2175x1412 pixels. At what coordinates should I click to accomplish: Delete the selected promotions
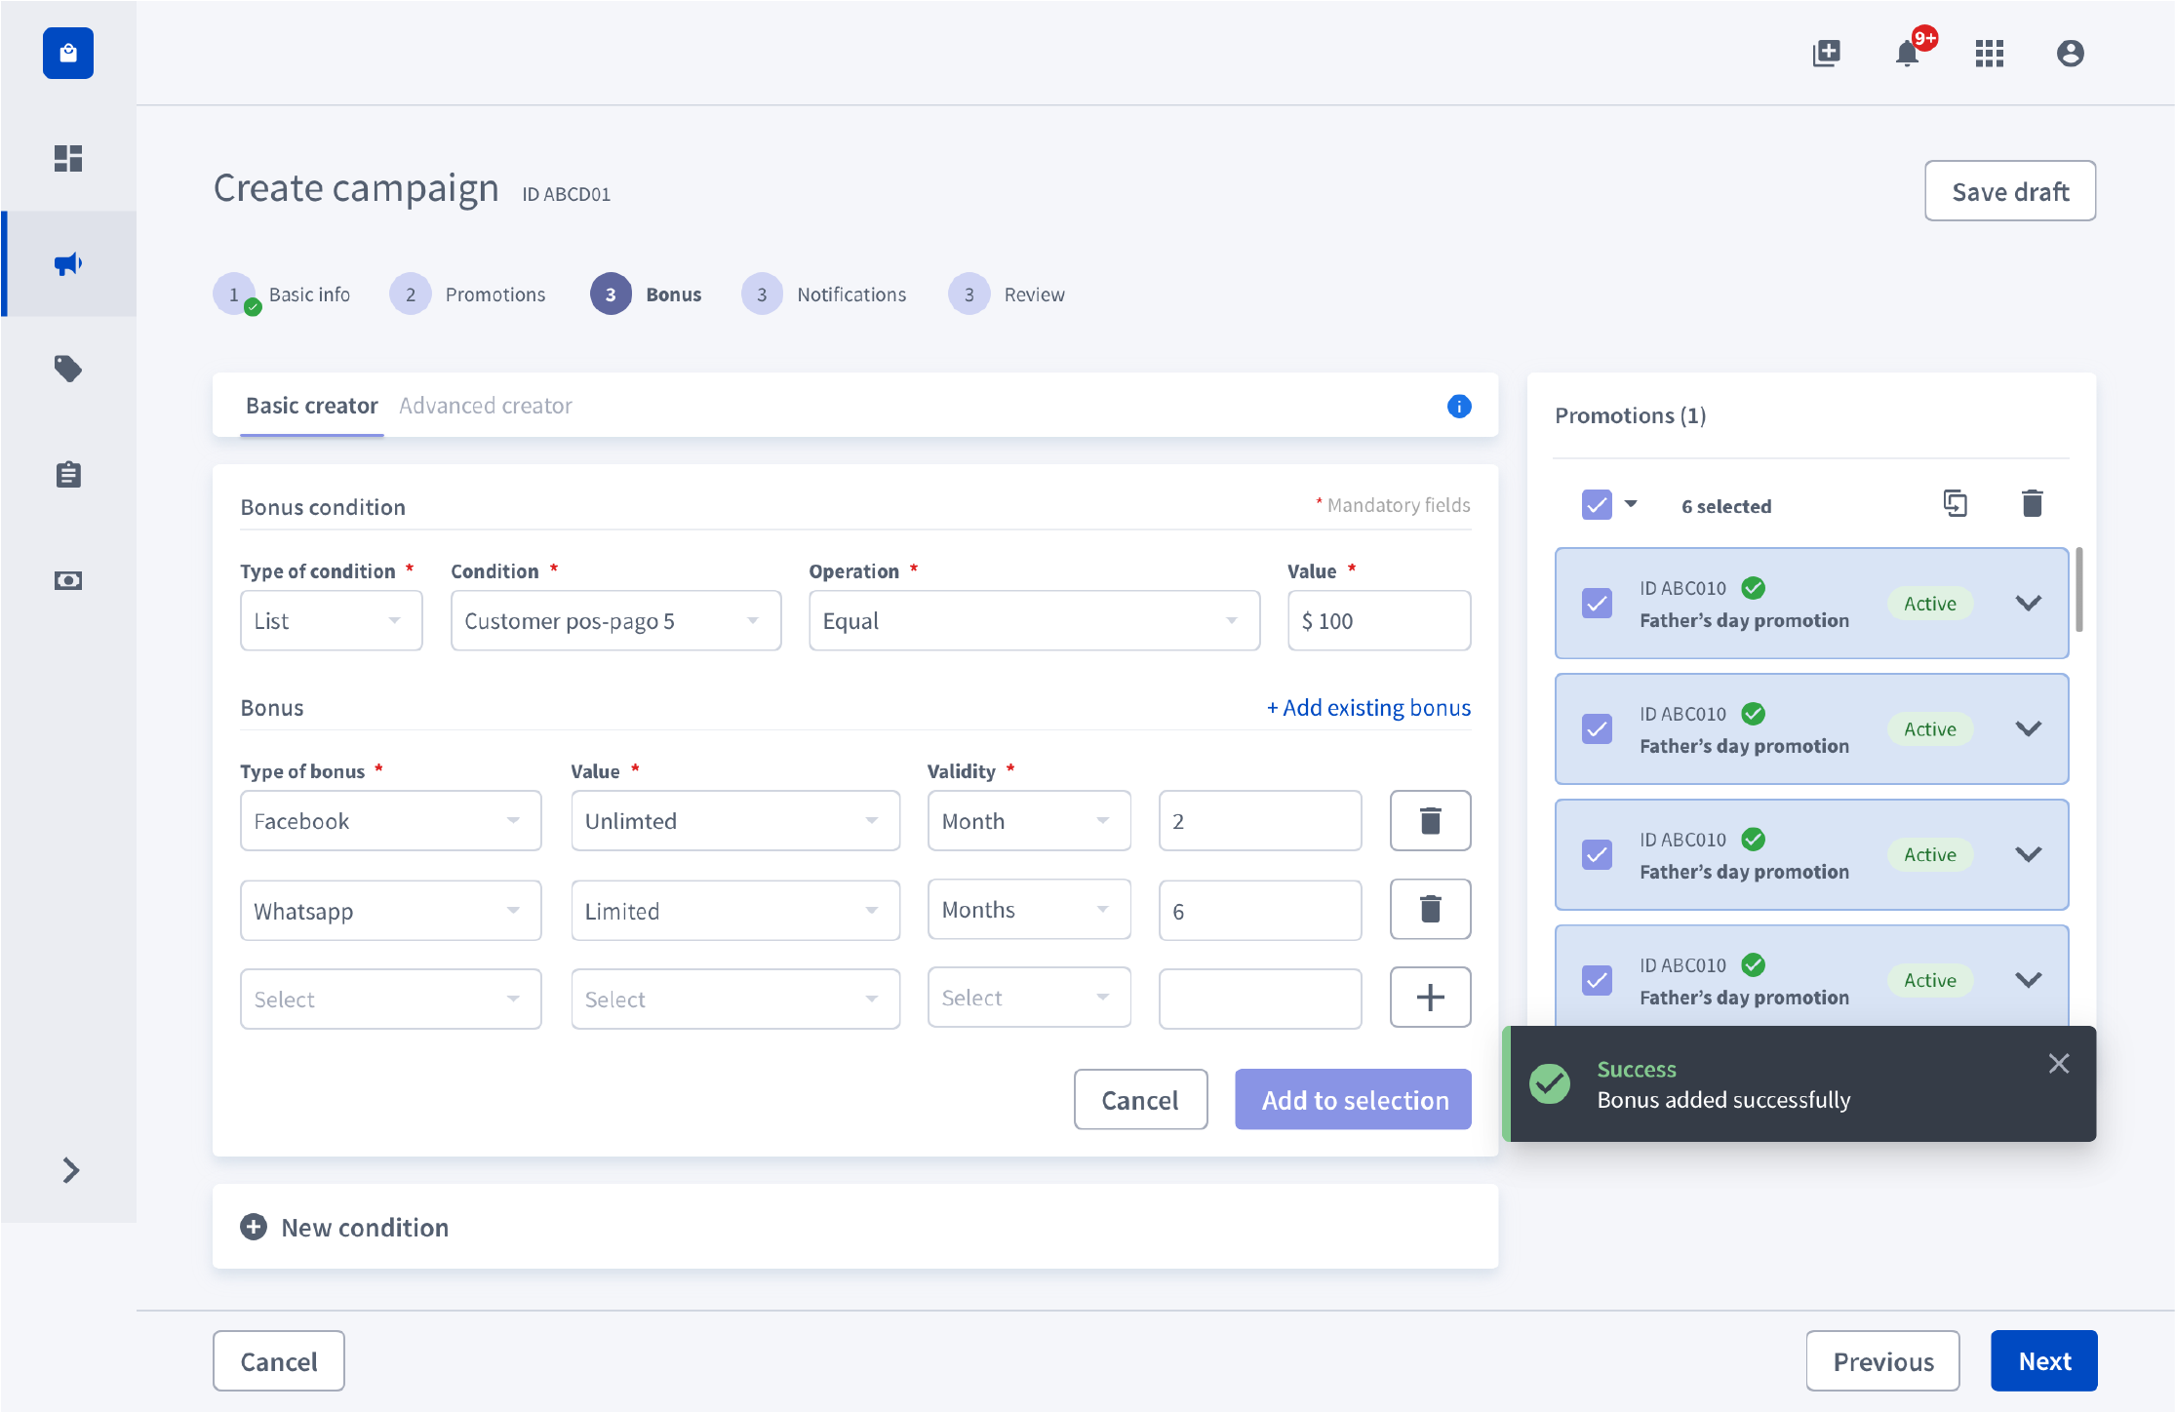click(x=2032, y=504)
